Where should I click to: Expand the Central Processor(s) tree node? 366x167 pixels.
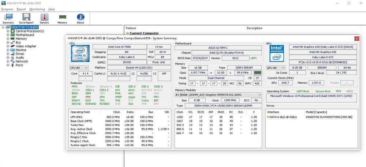tap(8, 31)
